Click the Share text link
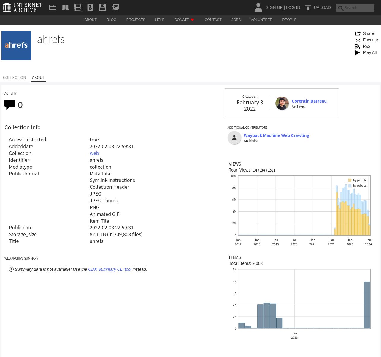381x357 pixels. coord(369,33)
